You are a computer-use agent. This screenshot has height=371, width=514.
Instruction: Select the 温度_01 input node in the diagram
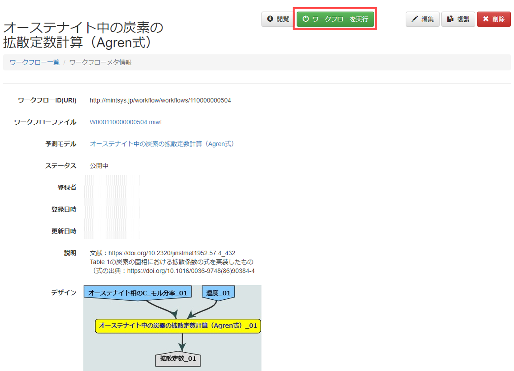click(x=218, y=292)
